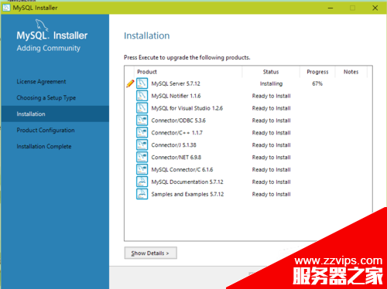Select the Installation step in sidebar
The width and height of the screenshot is (387, 289).
tap(55, 114)
